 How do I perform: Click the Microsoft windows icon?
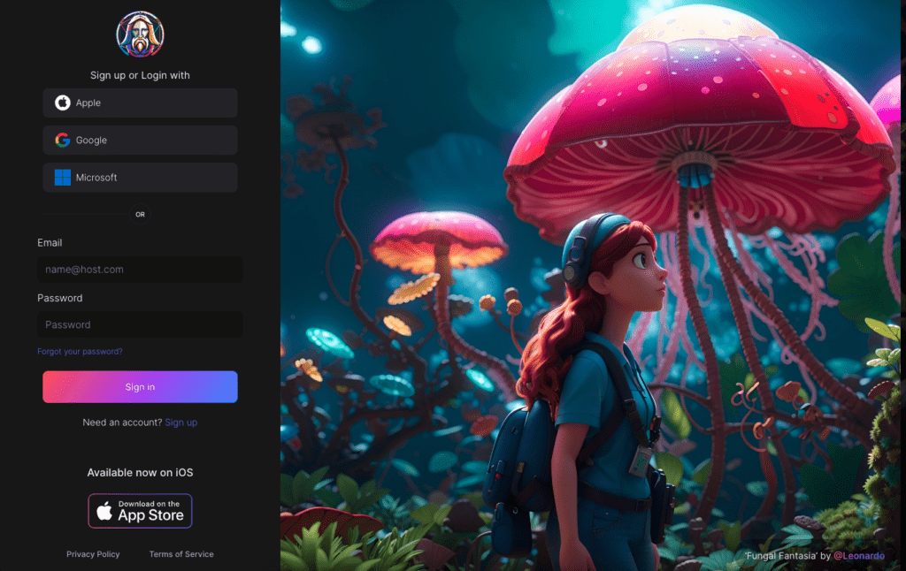click(63, 178)
